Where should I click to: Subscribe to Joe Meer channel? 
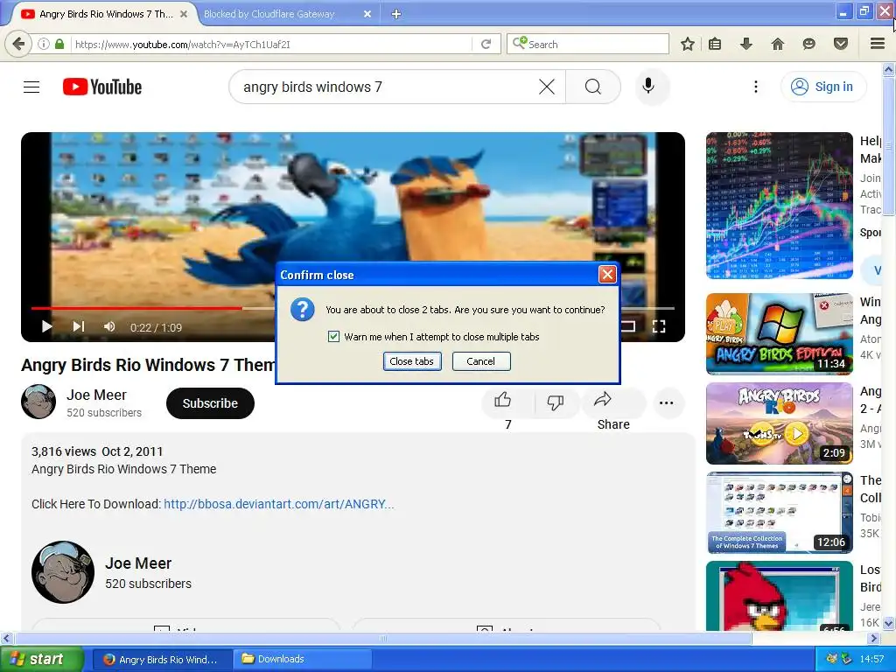tap(210, 403)
